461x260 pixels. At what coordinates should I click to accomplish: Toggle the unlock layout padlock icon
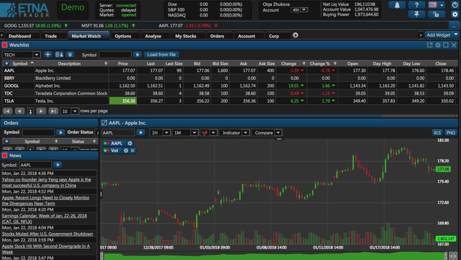click(436, 14)
